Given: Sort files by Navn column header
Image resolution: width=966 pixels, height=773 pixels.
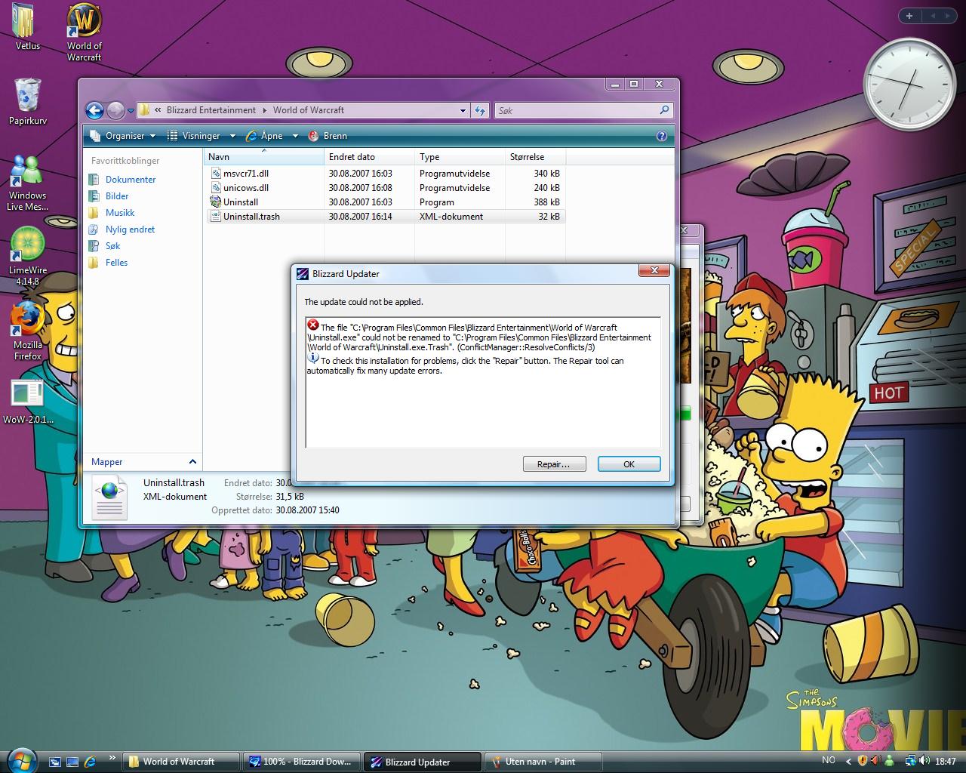Looking at the screenshot, I should [x=263, y=157].
